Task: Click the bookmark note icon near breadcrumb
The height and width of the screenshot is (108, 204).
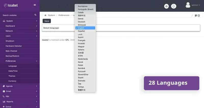Action: coord(196,15)
